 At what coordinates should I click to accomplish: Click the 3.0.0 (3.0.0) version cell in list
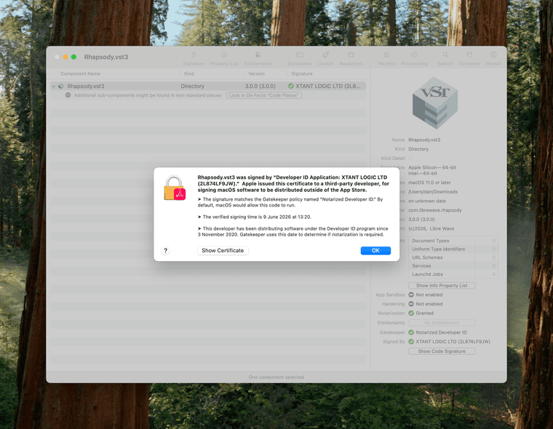click(x=260, y=86)
